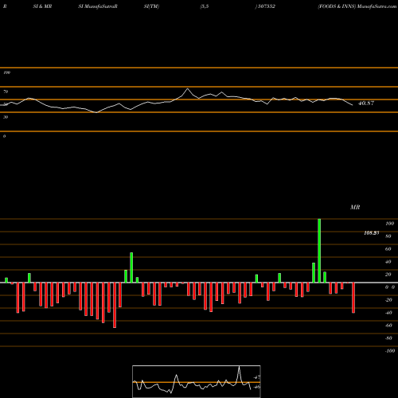The height and width of the screenshot is (398, 398).
Task: Click the RSI line peak near 70
Action: tap(188, 88)
